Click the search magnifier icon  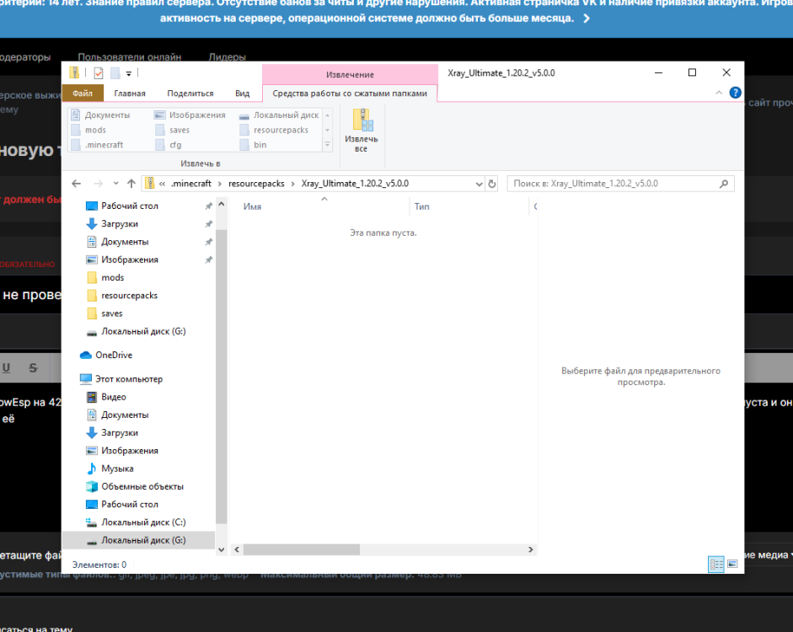pyautogui.click(x=724, y=184)
